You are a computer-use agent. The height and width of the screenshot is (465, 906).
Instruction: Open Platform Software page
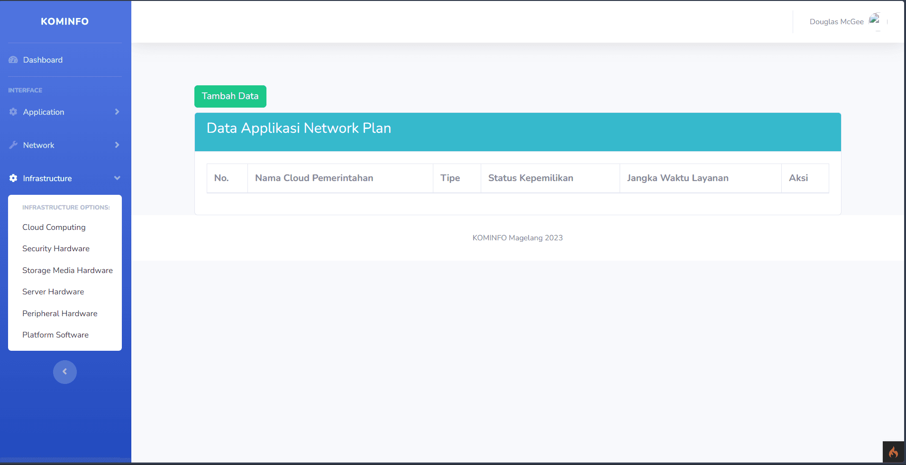[x=55, y=335]
